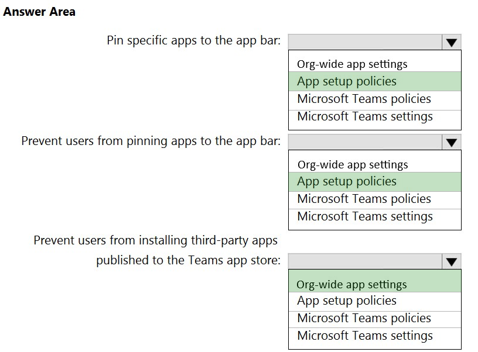Choose 'Microsoft Teams policies' under third-party apps list
Viewport: 478px width, 352px height.
375,318
